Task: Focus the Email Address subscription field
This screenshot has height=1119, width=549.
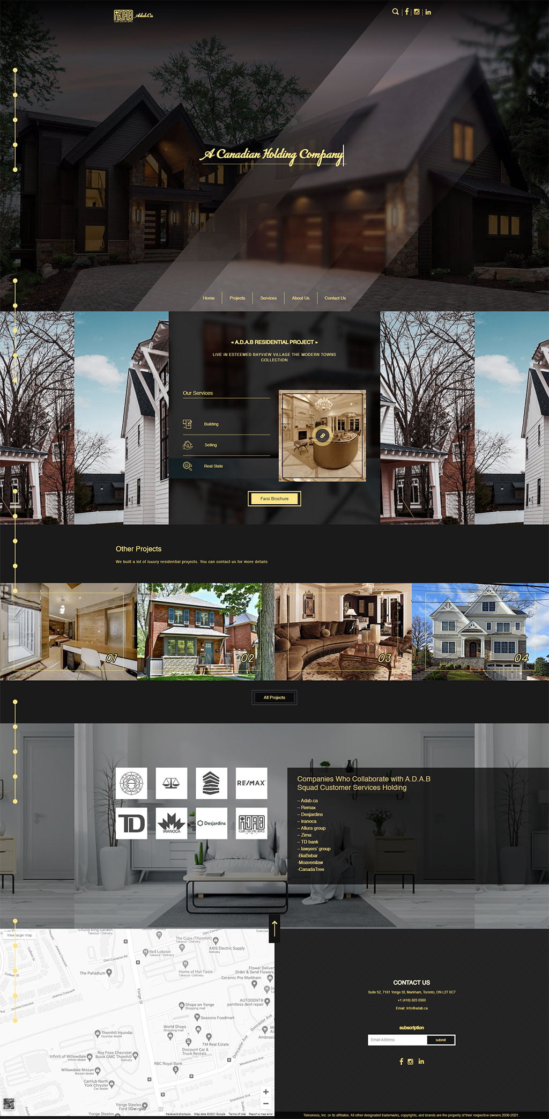Action: tap(397, 1040)
